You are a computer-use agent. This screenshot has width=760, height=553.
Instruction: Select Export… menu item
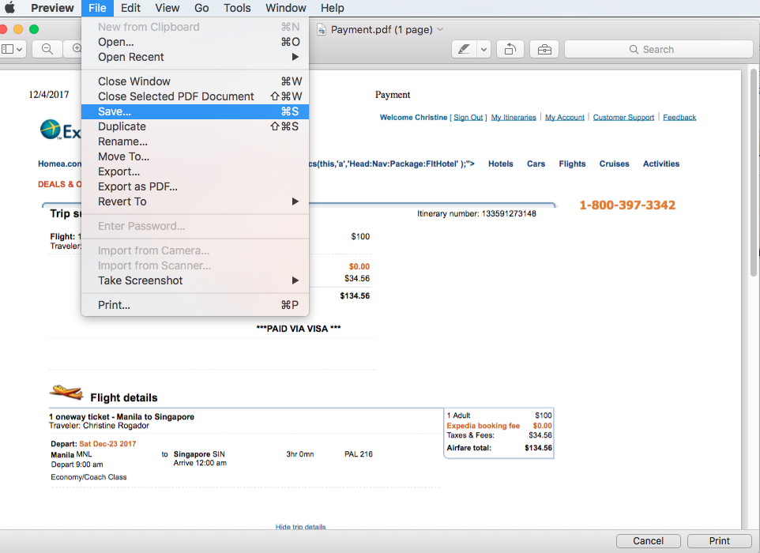(195, 171)
